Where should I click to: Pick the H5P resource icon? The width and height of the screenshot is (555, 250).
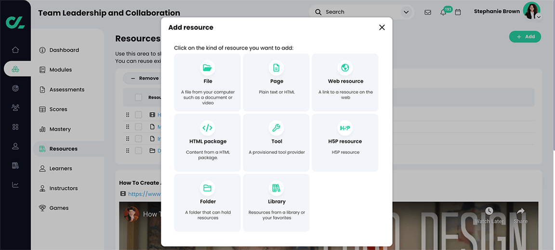tap(345, 128)
